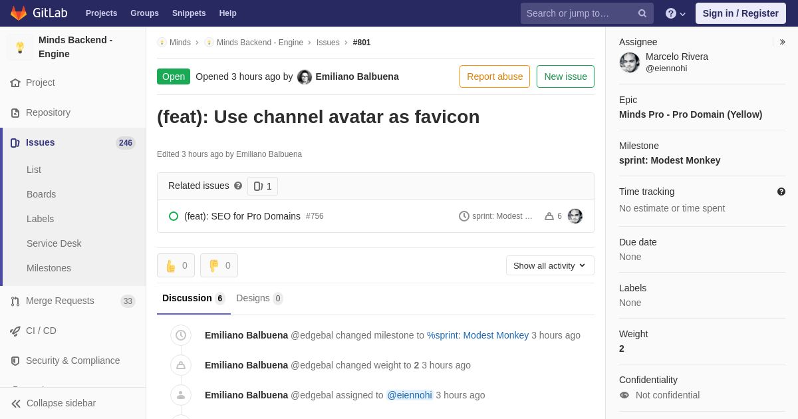
Task: Open Labels in sidebar
Action: pos(40,219)
